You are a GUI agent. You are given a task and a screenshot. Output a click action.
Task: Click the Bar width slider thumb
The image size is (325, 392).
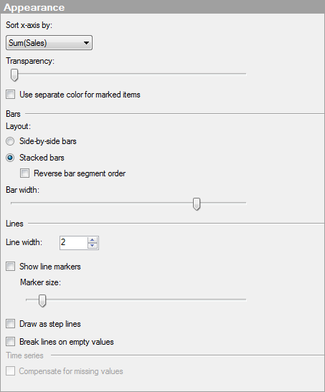point(197,204)
